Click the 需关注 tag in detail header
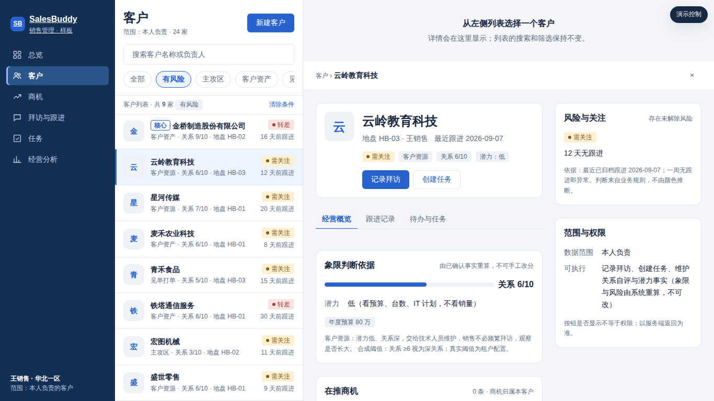Screen dimensions: 714x401 [x=378, y=157]
